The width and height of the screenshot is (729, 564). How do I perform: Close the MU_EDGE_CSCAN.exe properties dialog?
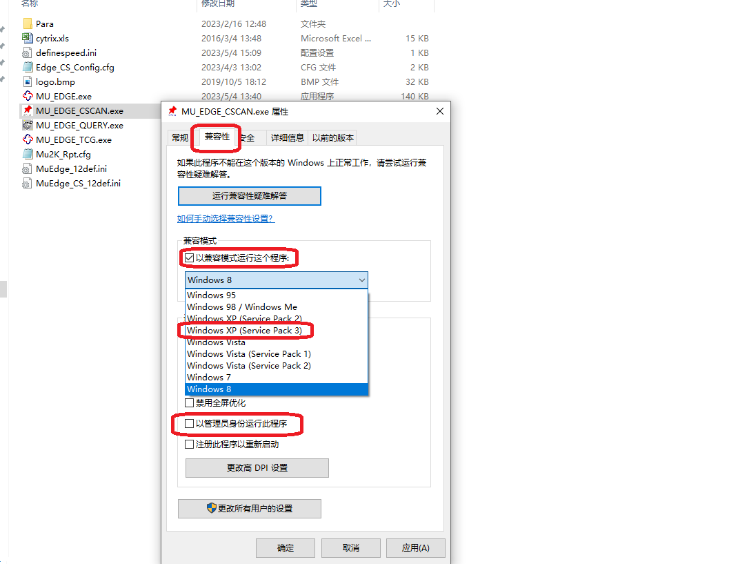[x=440, y=111]
